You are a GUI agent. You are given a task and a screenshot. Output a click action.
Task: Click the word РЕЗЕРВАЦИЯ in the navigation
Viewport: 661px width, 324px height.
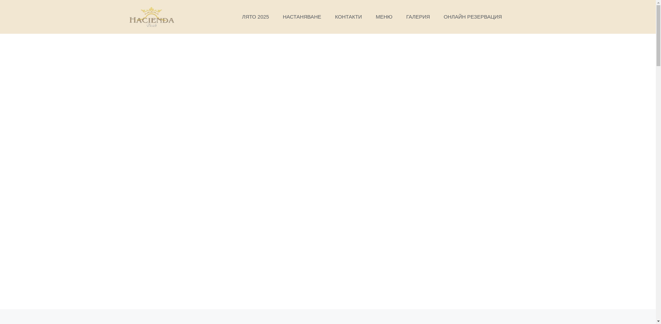(484, 17)
